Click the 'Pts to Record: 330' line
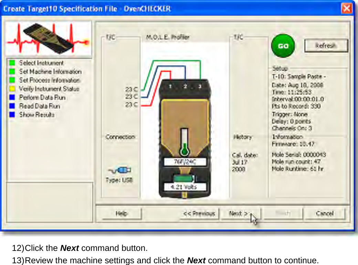The height and width of the screenshot is (265, 358). point(296,106)
